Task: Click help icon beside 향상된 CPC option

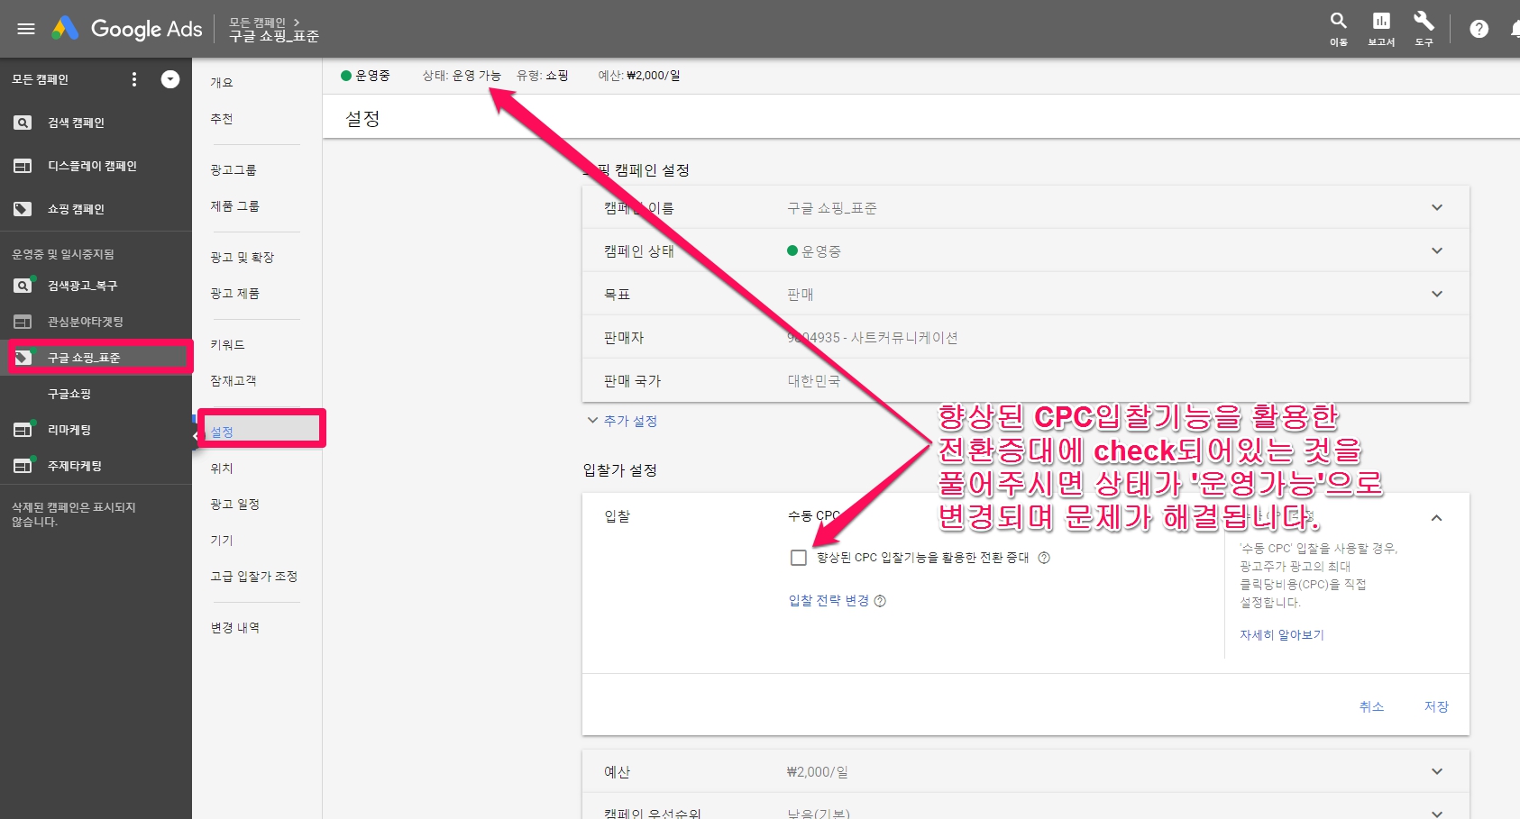Action: click(x=1044, y=558)
